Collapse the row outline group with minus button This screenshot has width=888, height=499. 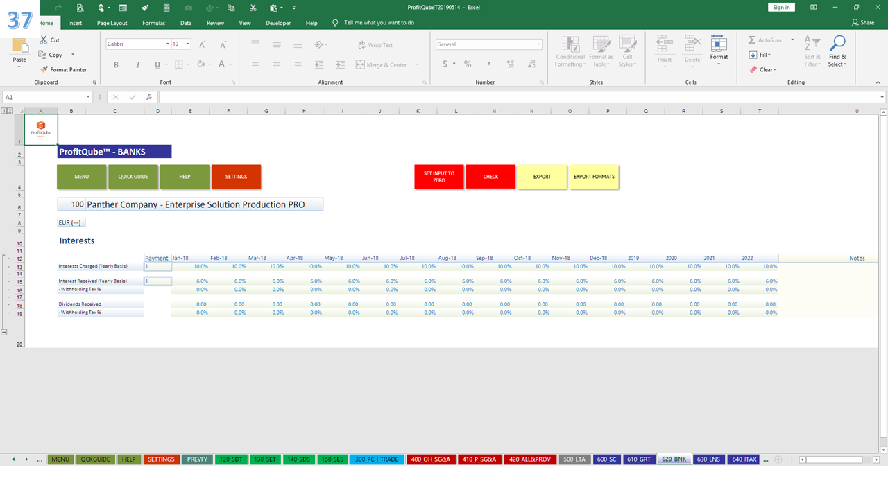[4, 333]
